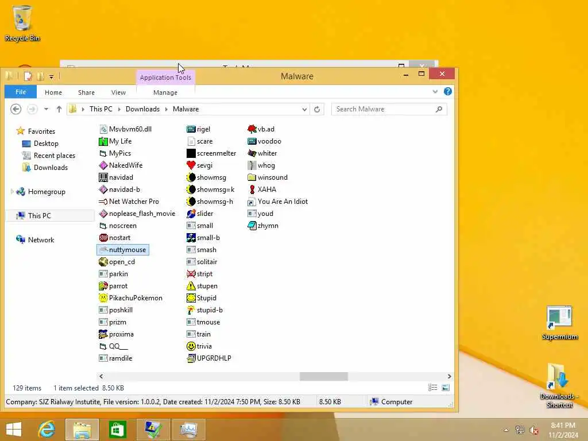Open the Supermium desktop shortcut
The height and width of the screenshot is (441, 588).
click(x=559, y=323)
